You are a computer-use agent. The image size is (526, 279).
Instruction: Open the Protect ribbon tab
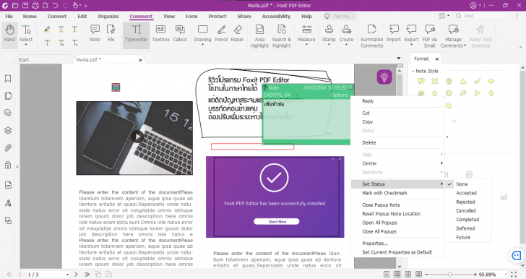pyautogui.click(x=217, y=16)
